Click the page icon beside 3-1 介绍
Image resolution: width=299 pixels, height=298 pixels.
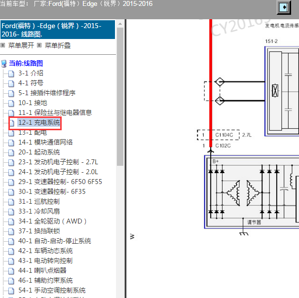(x=11, y=74)
